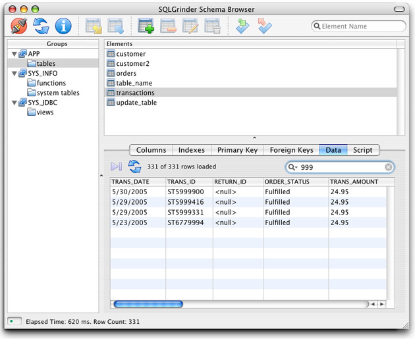Image resolution: width=415 pixels, height=339 pixels.
Task: Click the splitter arrow left of data table
Action: coord(101,175)
